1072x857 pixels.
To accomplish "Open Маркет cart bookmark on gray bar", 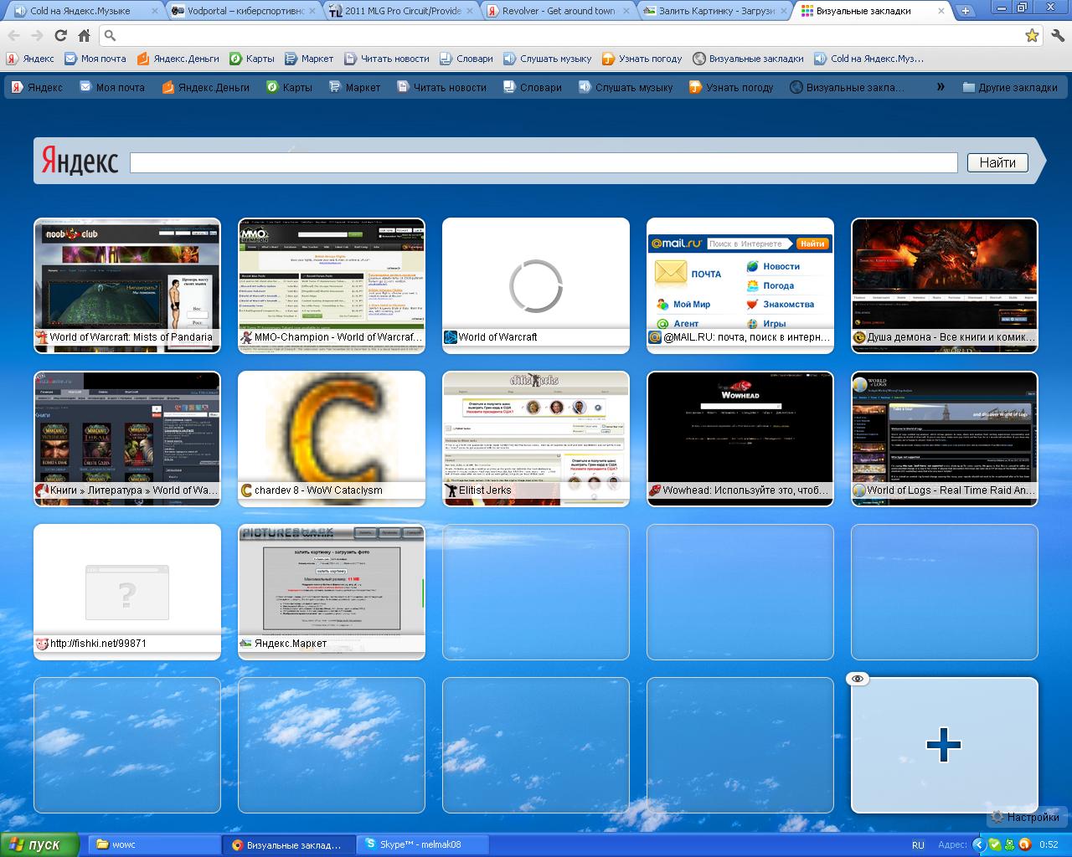I will tap(309, 59).
